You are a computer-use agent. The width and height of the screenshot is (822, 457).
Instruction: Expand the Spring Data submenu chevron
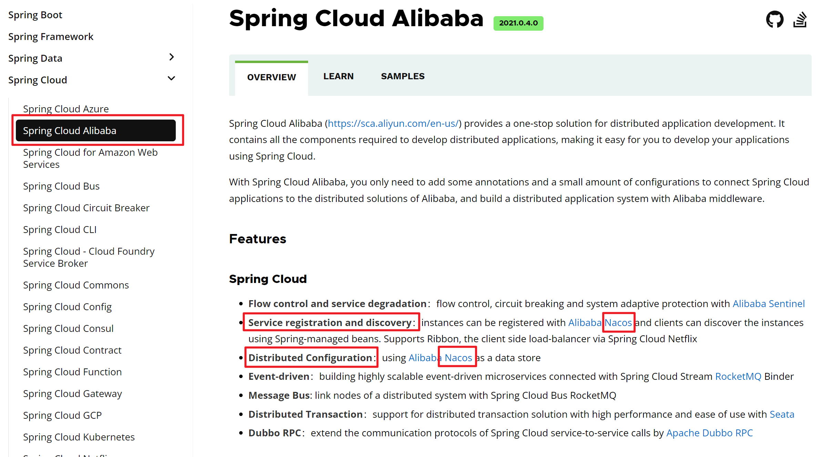point(171,57)
